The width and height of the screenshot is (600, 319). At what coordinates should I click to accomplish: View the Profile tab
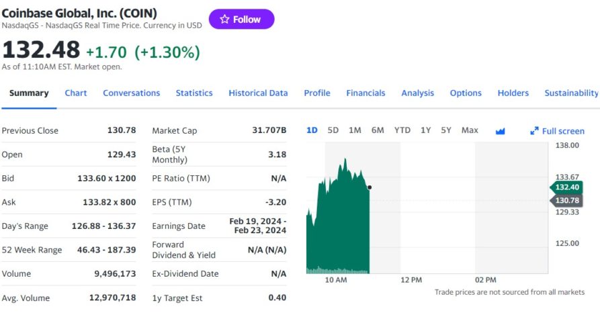click(317, 93)
